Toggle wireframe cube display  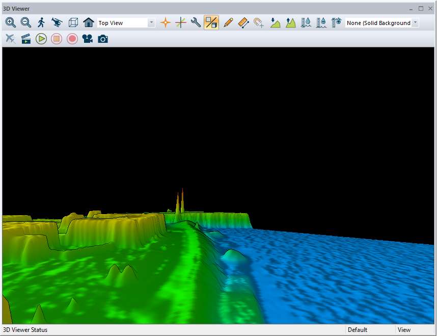[x=73, y=22]
